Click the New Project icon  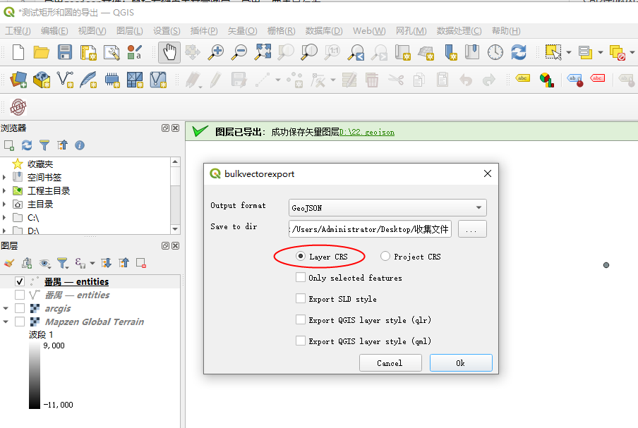[18, 52]
